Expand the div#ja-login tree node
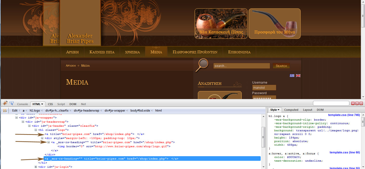The width and height of the screenshot is (365, 169). point(35,167)
